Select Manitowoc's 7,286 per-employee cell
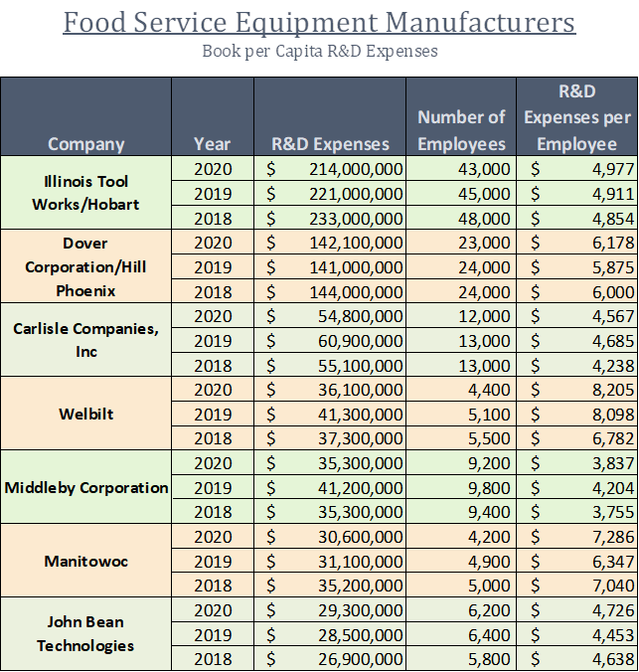This screenshot has height=672, width=639. pyautogui.click(x=576, y=537)
